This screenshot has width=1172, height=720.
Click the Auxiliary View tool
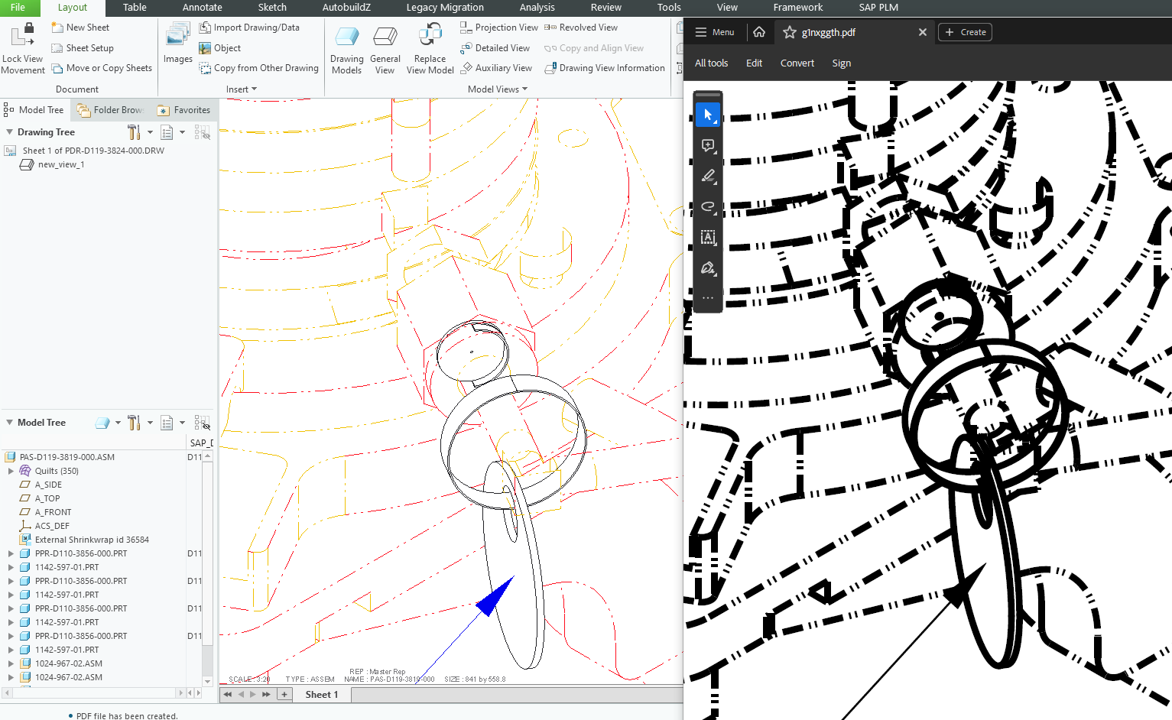click(496, 67)
